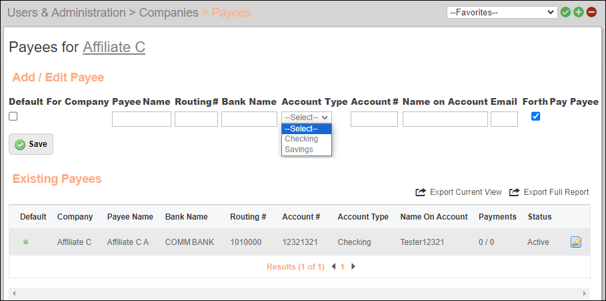The image size is (606, 301).
Task: Go to previous results page arrow
Action: pos(333,266)
